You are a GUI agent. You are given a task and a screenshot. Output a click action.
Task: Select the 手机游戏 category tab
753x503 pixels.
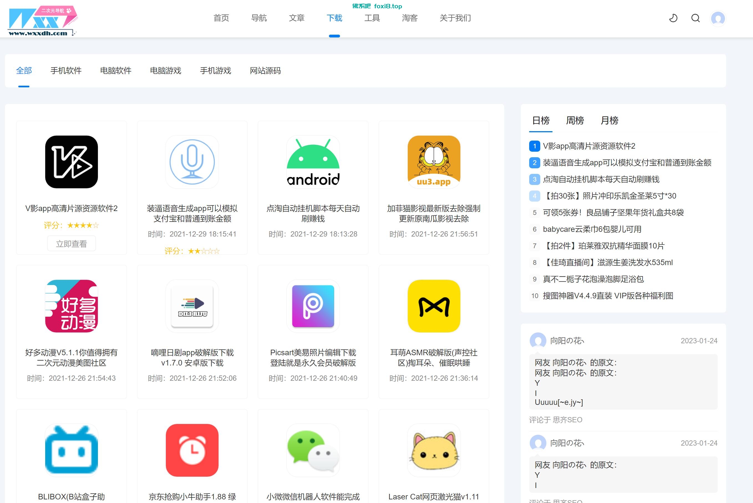[x=215, y=71]
